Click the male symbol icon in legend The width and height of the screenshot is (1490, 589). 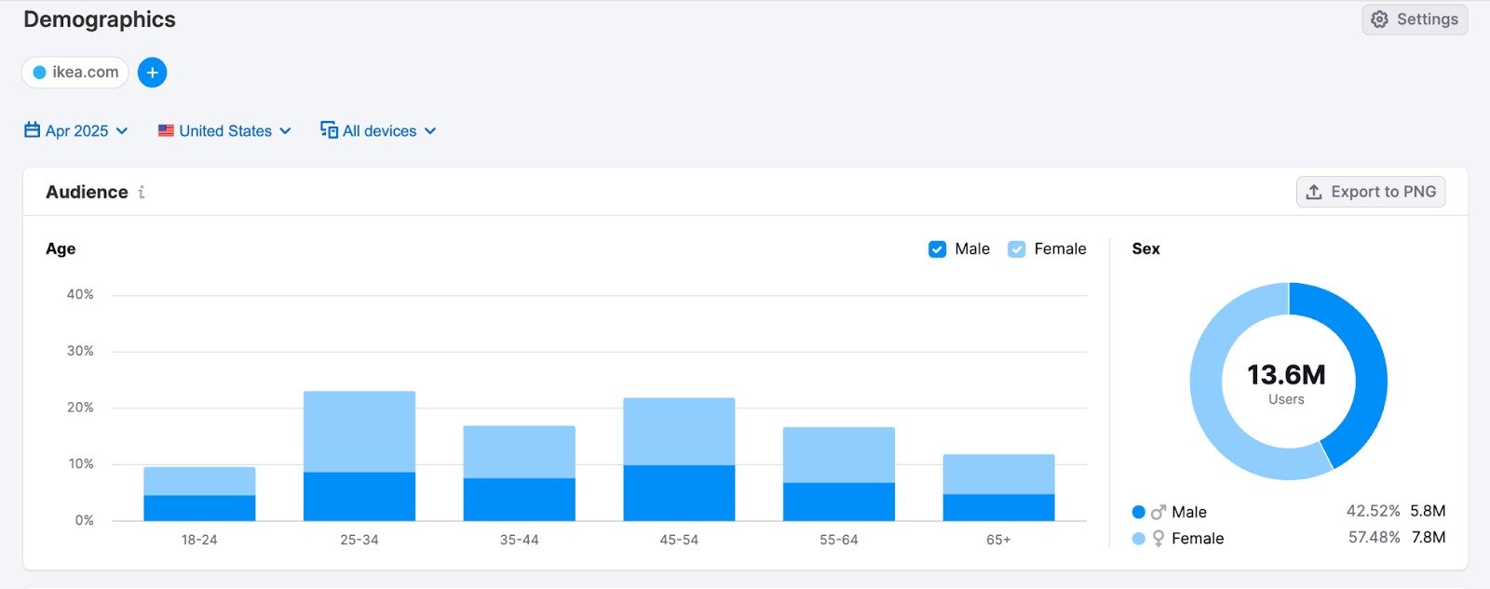tap(1158, 512)
